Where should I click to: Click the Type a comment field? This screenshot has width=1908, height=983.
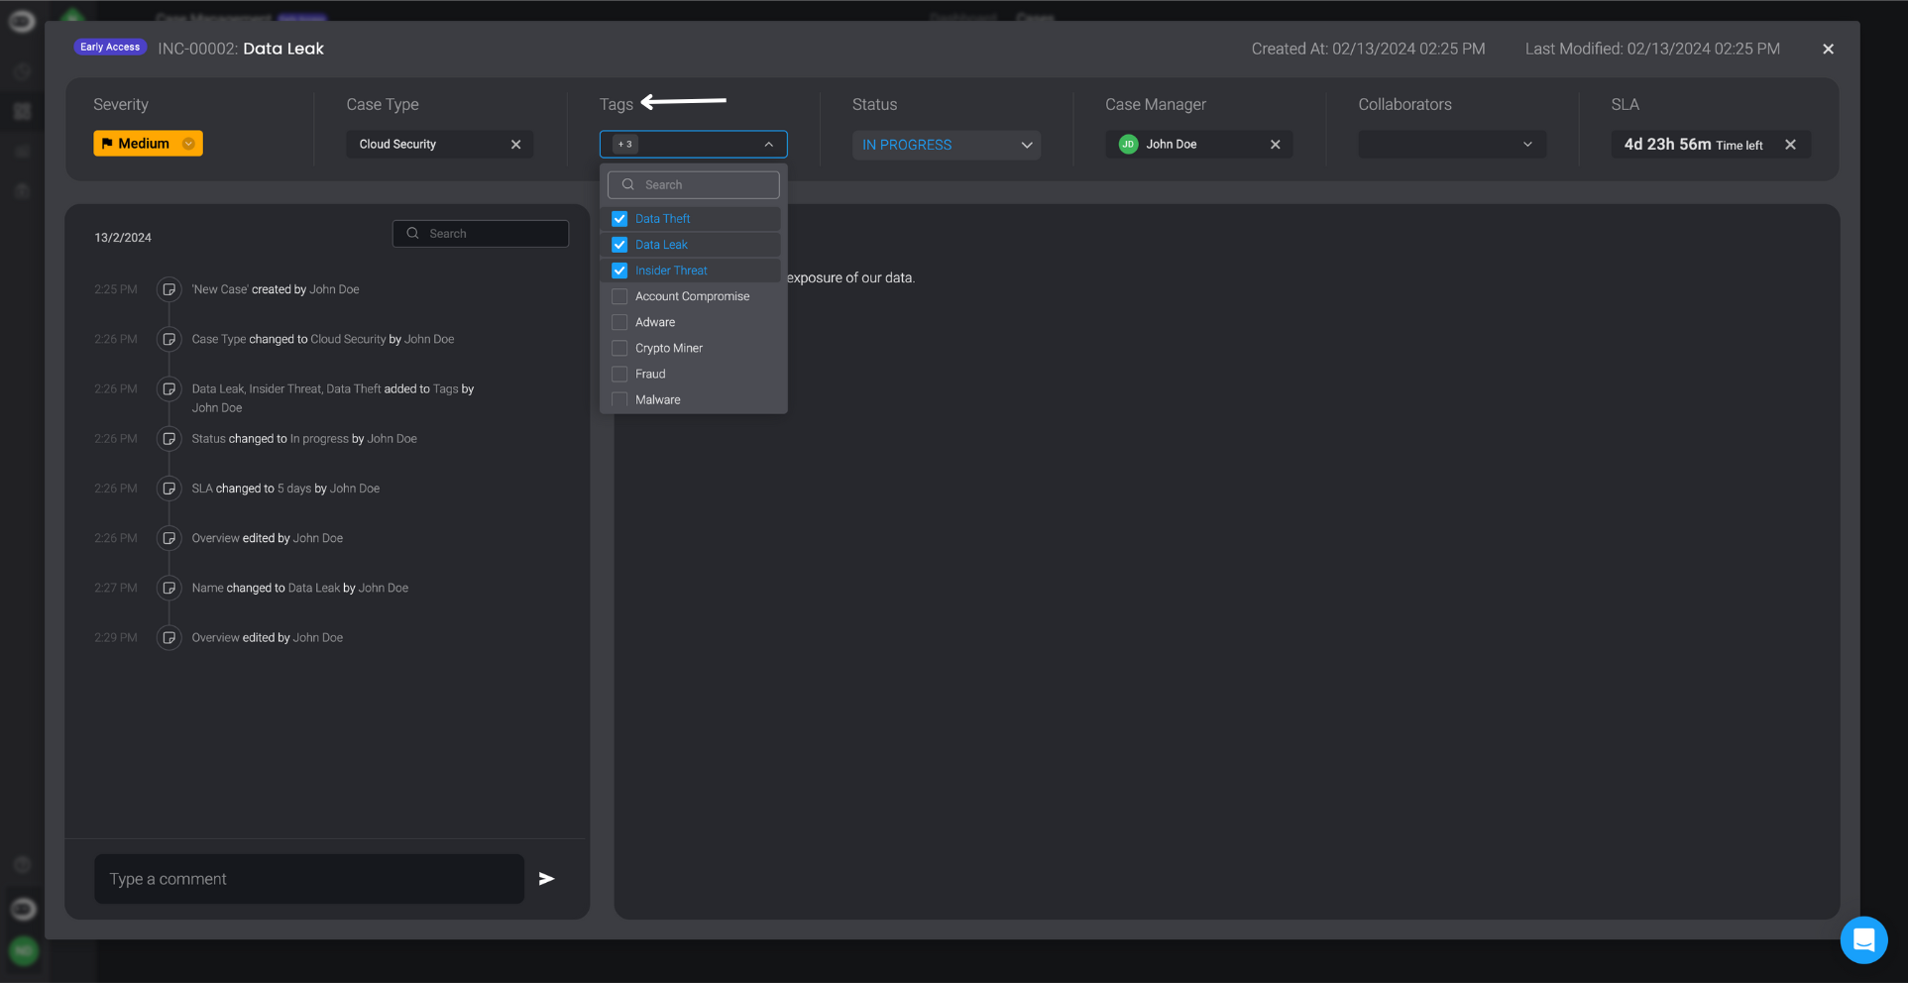click(x=309, y=879)
